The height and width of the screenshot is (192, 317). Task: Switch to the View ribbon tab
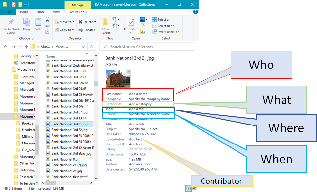pyautogui.click(x=56, y=12)
